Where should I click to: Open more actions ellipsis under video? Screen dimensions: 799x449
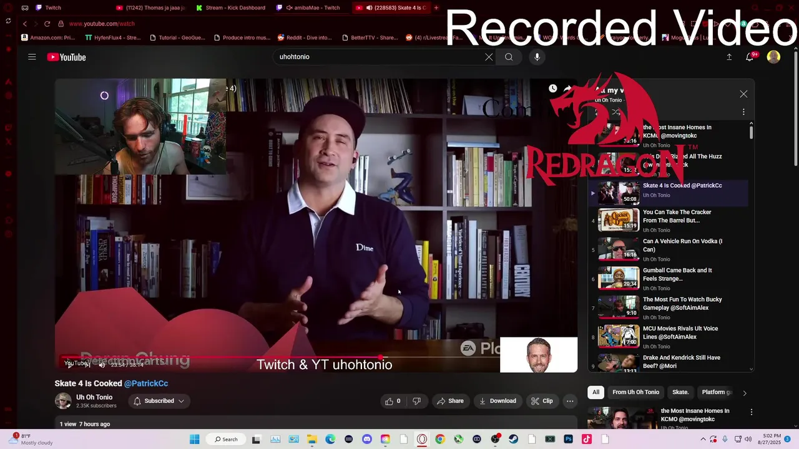[x=570, y=401]
